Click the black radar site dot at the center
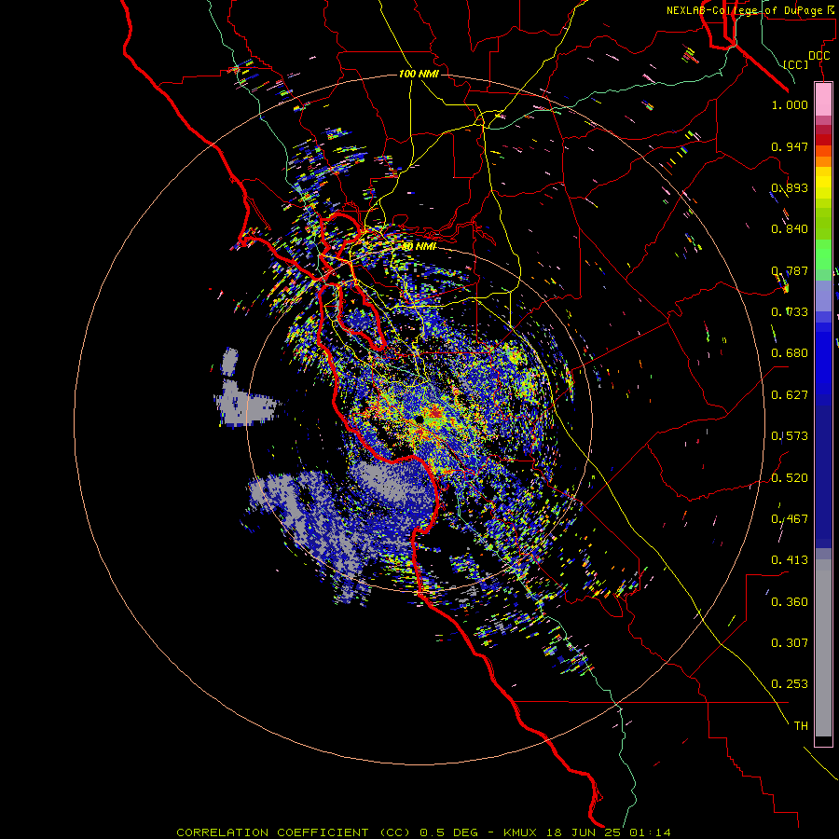Screen dimensions: 839x839 click(419, 419)
